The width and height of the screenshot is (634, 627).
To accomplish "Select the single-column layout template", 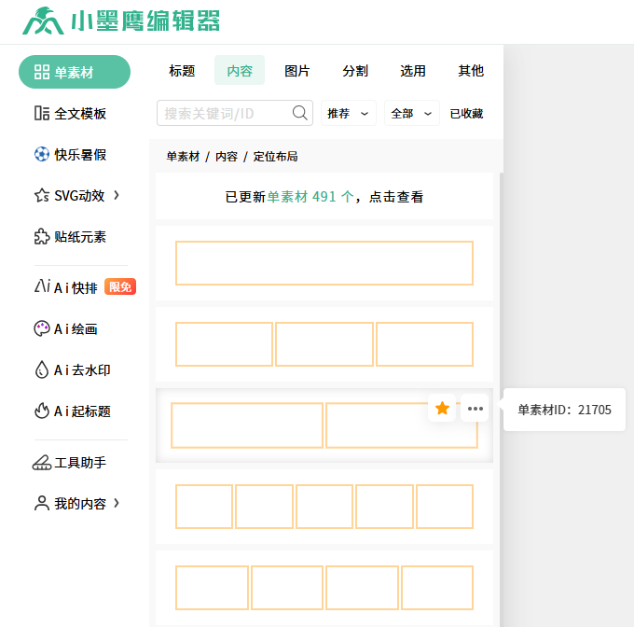I will click(x=324, y=263).
